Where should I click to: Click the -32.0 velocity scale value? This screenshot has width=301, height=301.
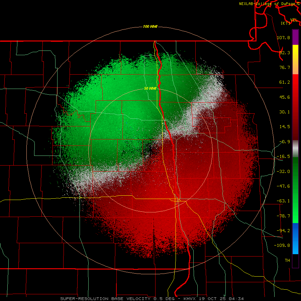[x=283, y=172]
